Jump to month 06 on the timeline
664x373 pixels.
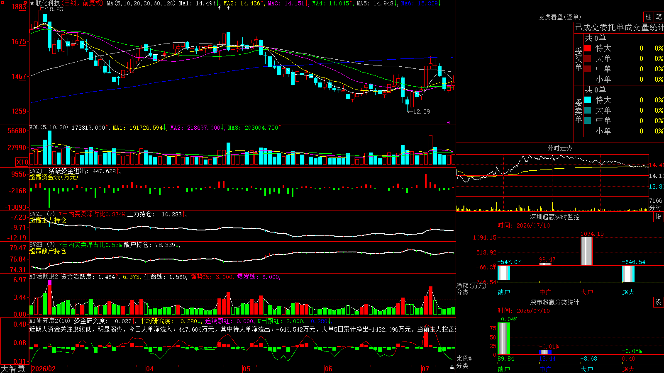click(329, 369)
